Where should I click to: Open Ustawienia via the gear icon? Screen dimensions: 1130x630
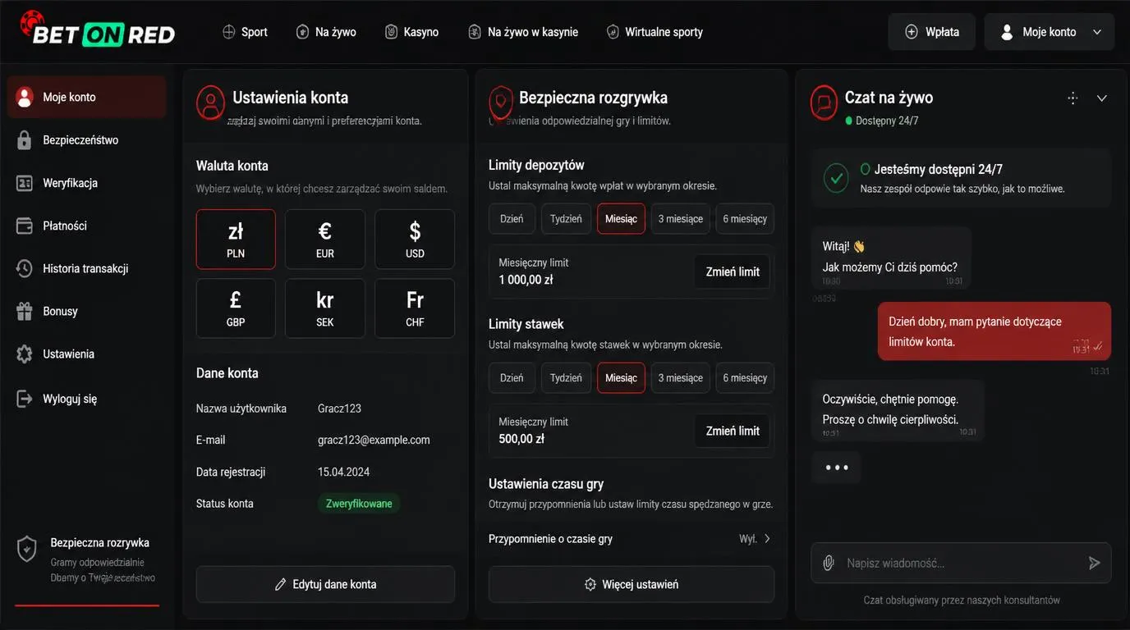[x=25, y=354]
